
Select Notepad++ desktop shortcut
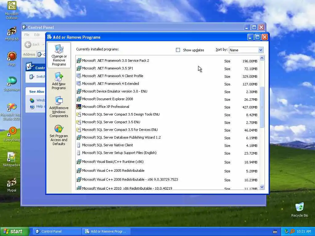pyautogui.click(x=12, y=159)
